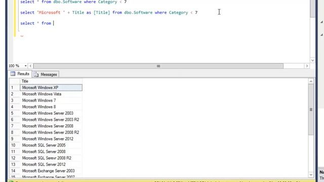Screen dimensions: 324x182
Task: Select the Microsoft Windows XP cell
Action: pyautogui.click(x=51, y=87)
